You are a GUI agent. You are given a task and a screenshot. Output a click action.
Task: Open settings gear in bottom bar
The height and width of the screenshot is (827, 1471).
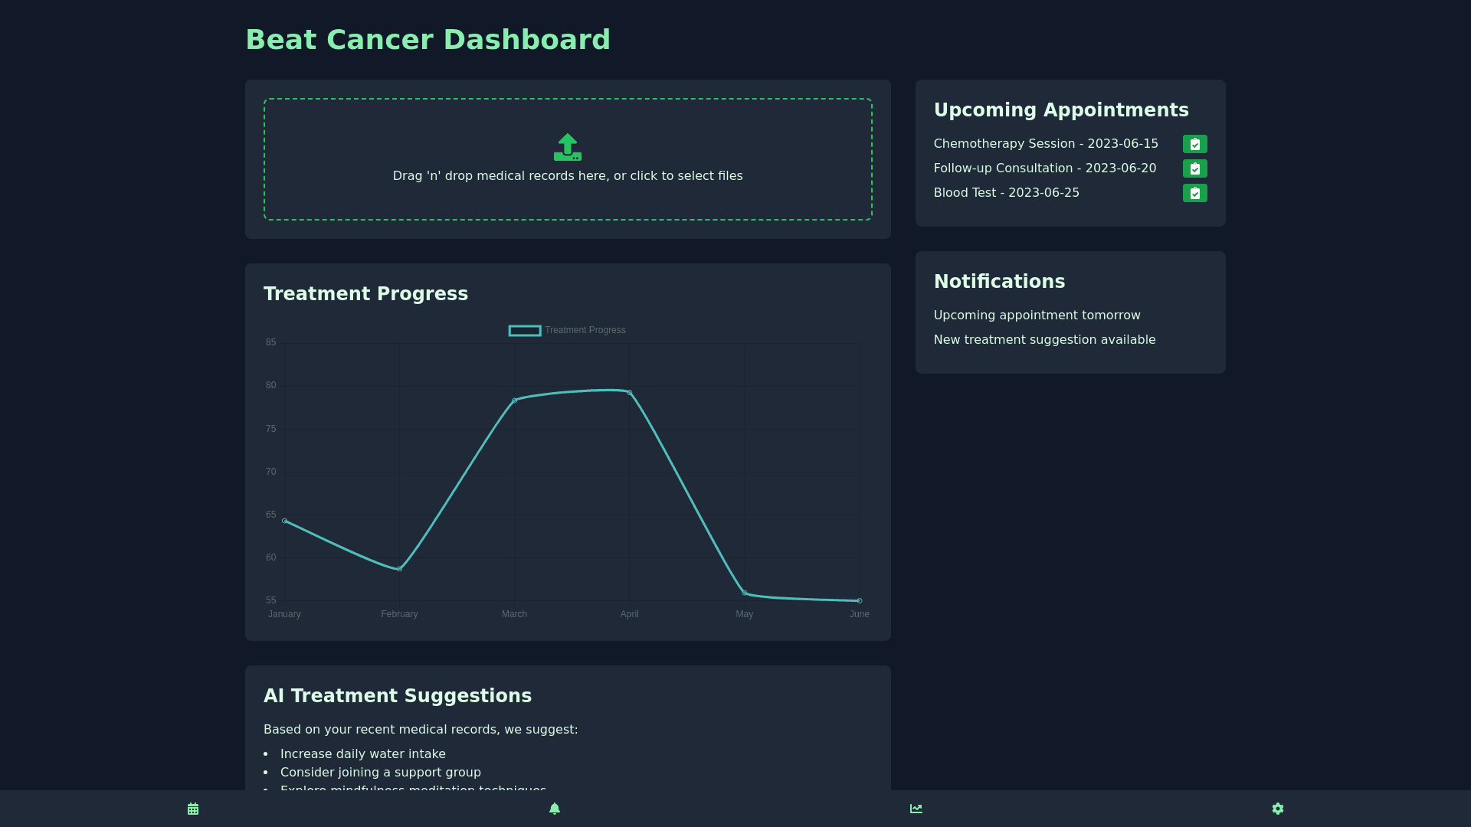(1278, 809)
